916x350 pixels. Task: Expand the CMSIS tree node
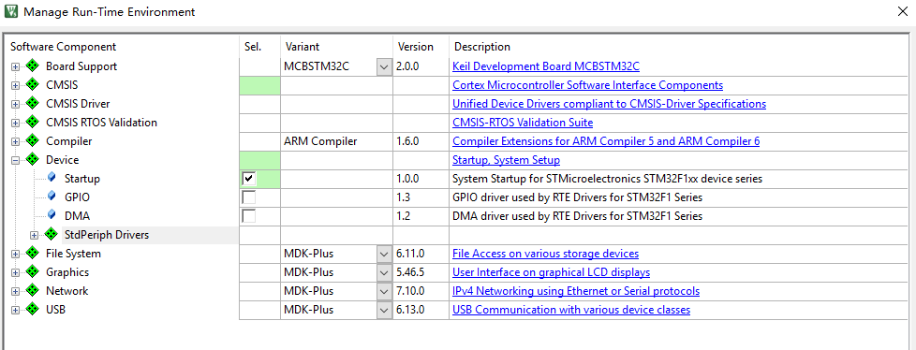[15, 86]
